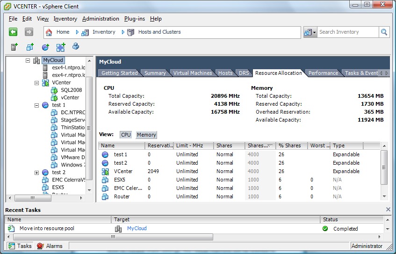Click the Inventory breadcrumb arrow
Image resolution: width=396 pixels, height=254 pixels.
coord(77,32)
